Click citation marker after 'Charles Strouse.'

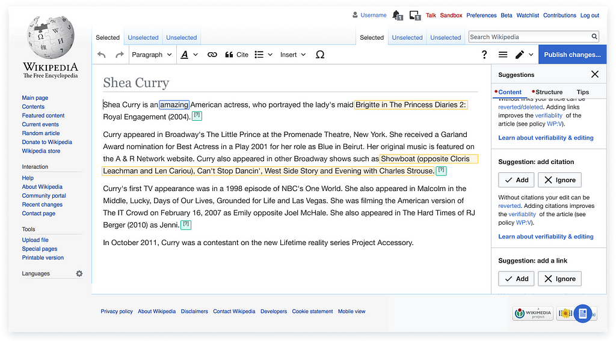coord(441,171)
